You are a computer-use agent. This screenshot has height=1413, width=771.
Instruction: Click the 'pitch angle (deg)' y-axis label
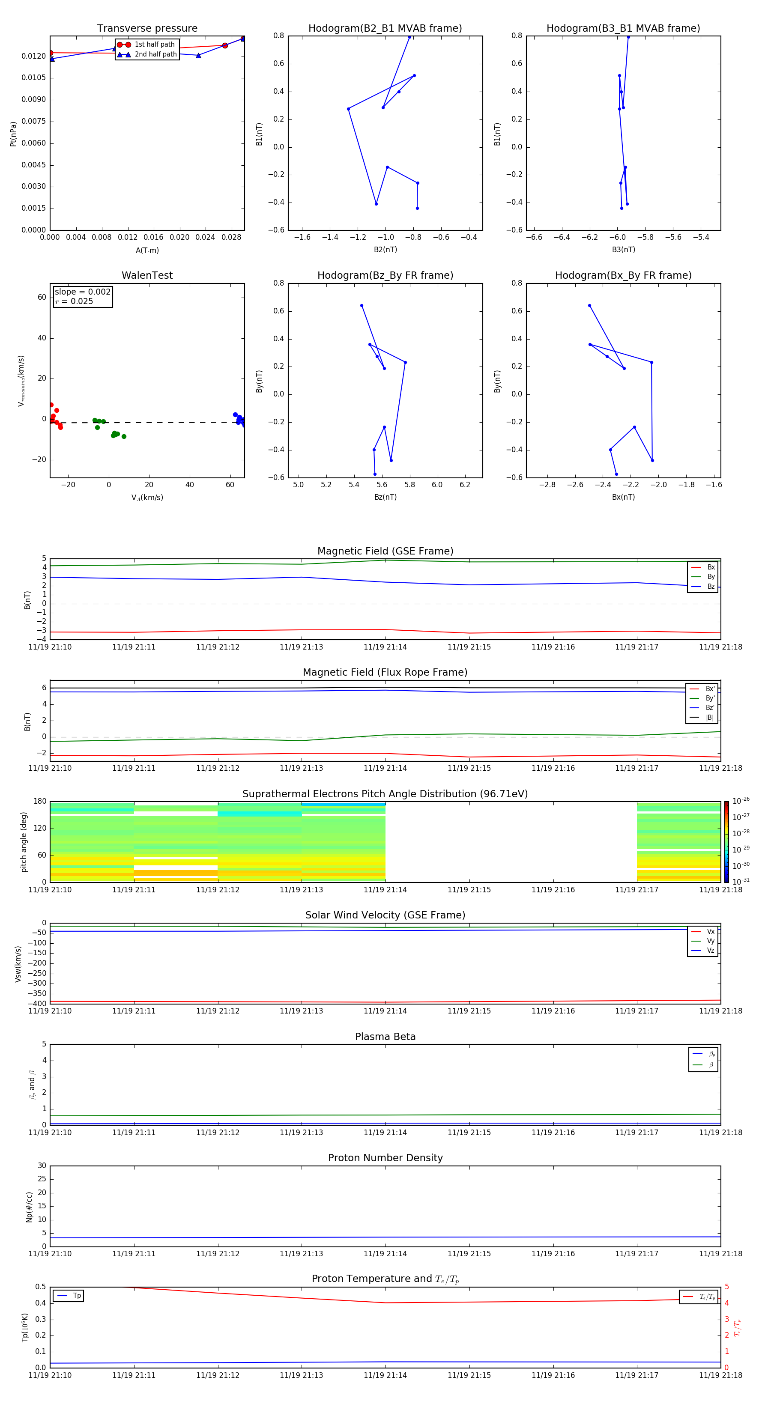(x=24, y=842)
